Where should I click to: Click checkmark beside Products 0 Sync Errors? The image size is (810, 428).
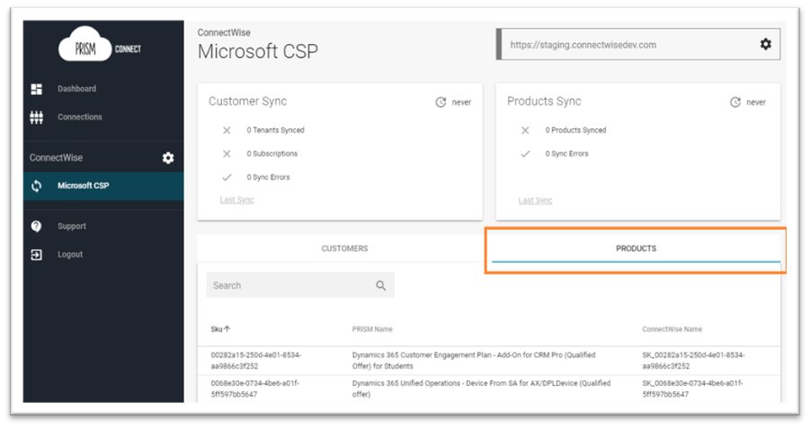pos(525,153)
